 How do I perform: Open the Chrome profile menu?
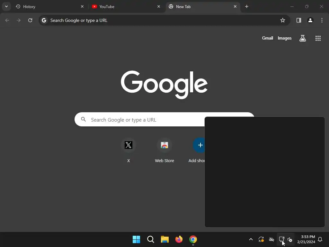(310, 20)
